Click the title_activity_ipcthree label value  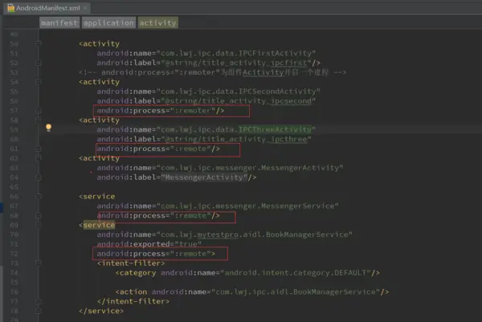pyautogui.click(x=236, y=139)
